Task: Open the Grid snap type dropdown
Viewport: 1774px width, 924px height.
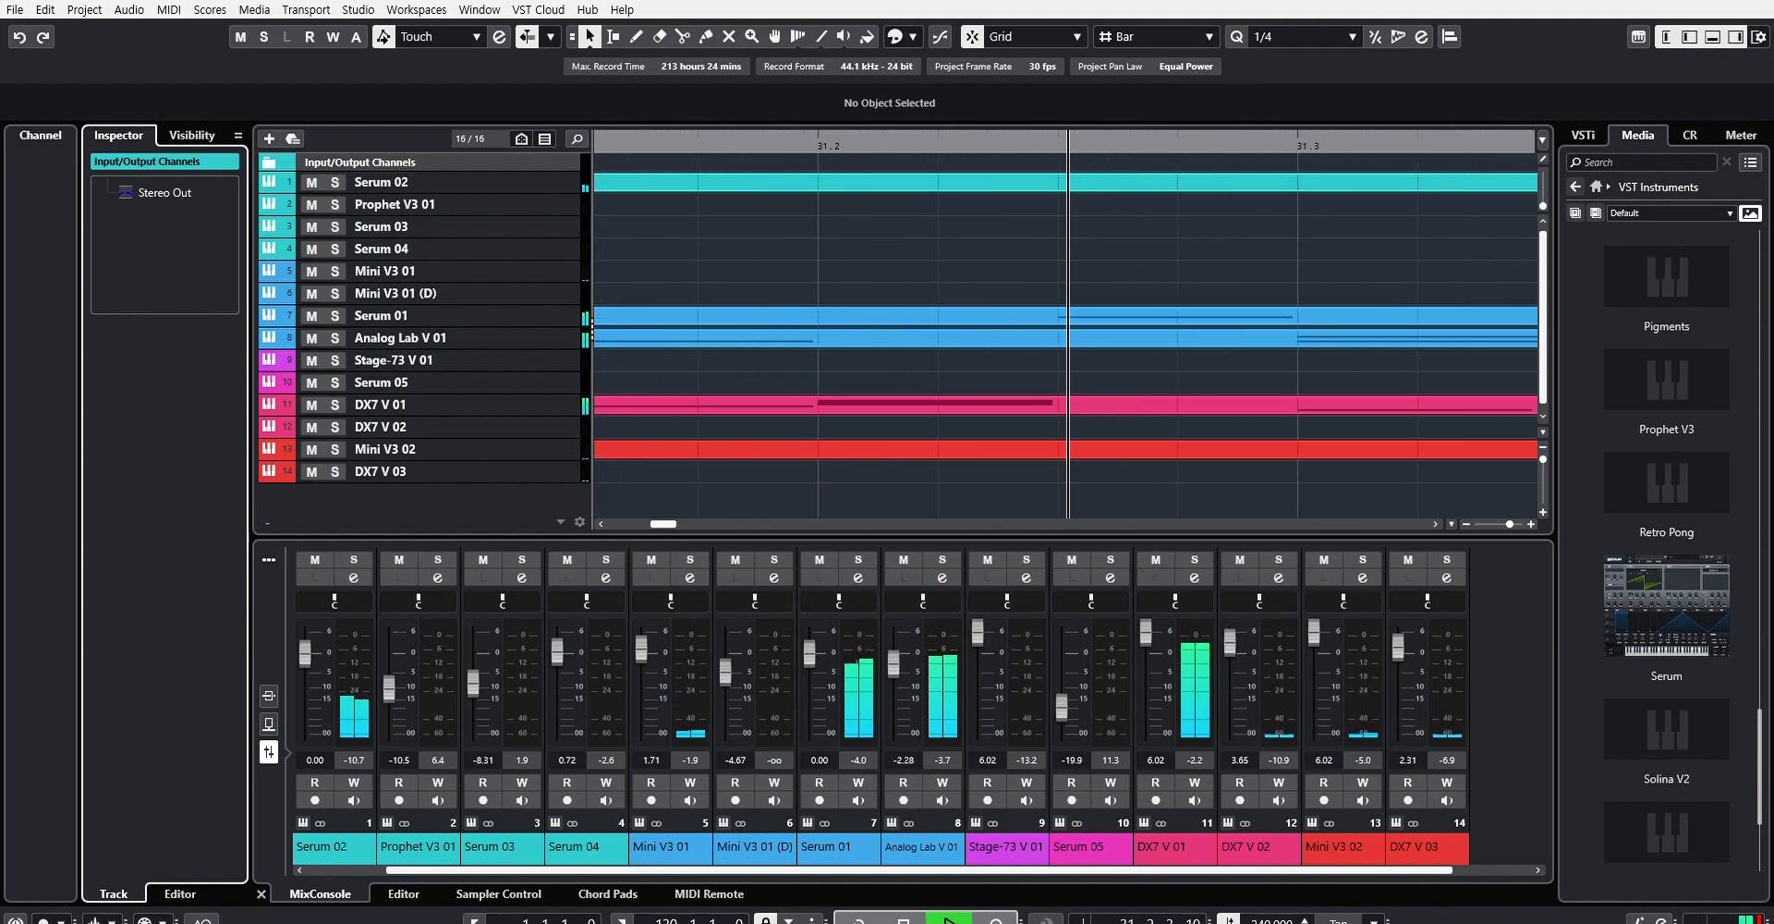Action: pyautogui.click(x=1076, y=37)
